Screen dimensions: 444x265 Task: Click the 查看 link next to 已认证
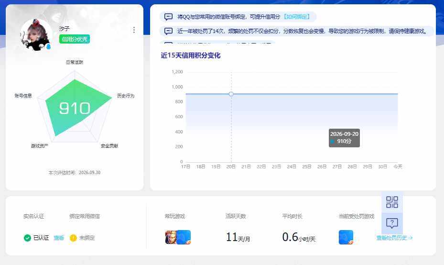click(x=59, y=238)
